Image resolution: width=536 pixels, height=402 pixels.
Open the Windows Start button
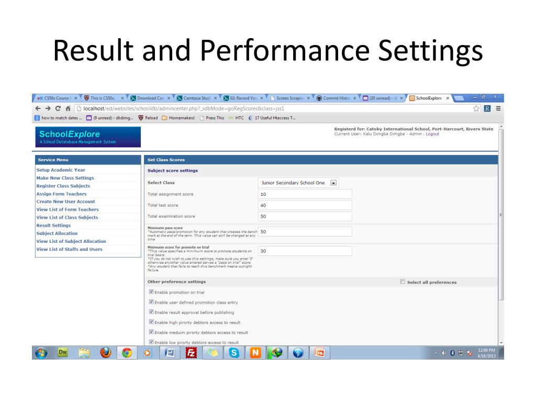41,353
